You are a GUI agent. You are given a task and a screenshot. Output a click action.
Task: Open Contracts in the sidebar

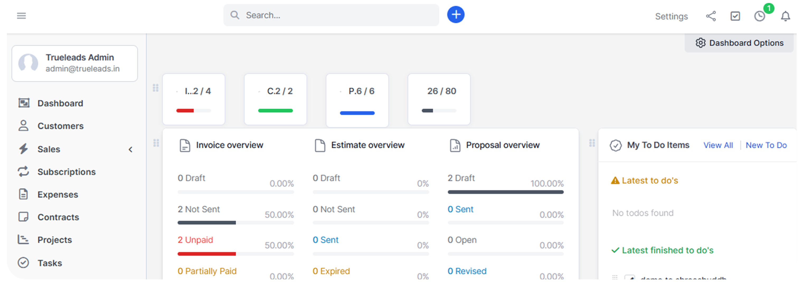(58, 217)
